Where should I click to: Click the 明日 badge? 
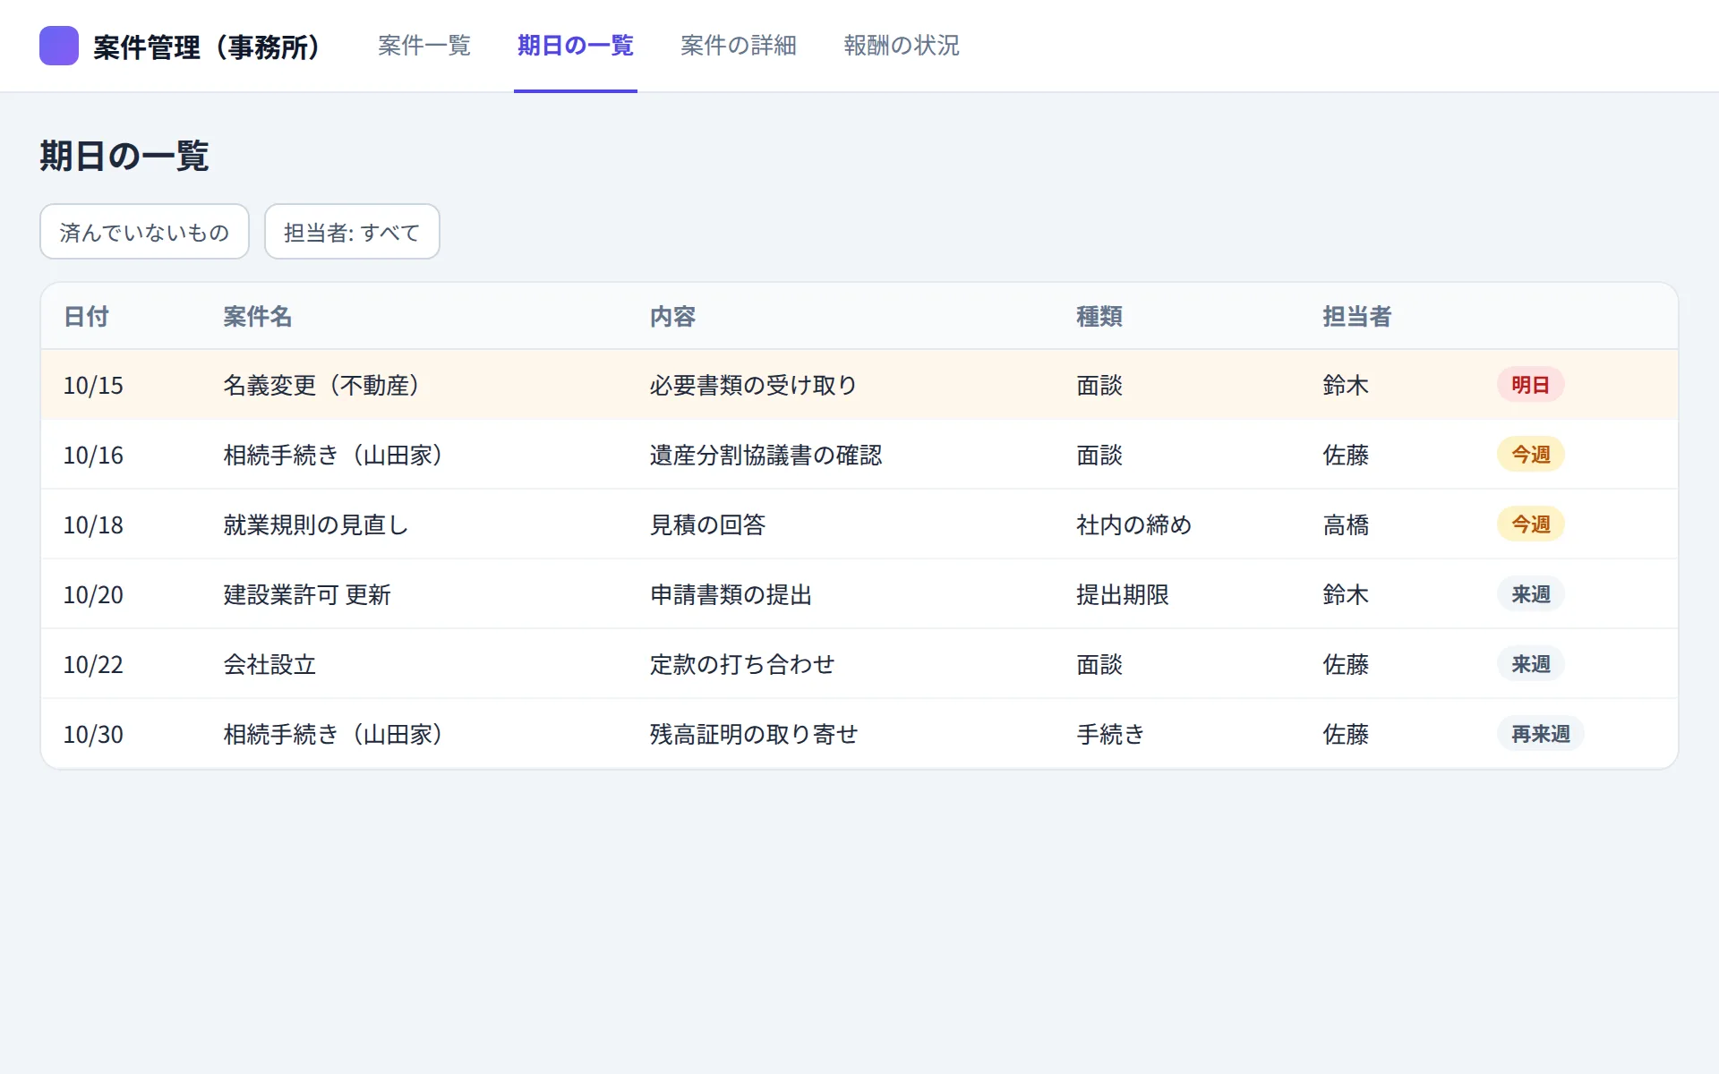click(1530, 385)
